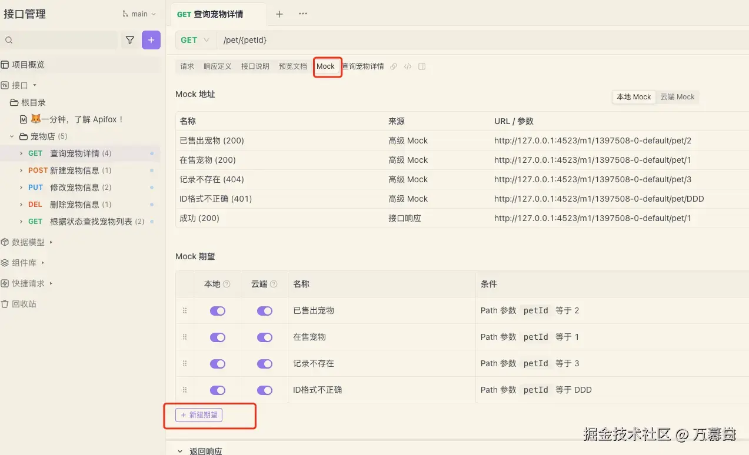Open the filter funnel icon
The width and height of the screenshot is (749, 455).
pyautogui.click(x=130, y=40)
